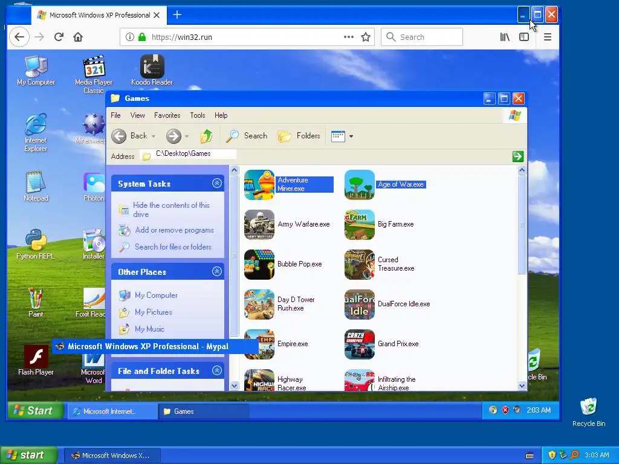The image size is (619, 464).
Task: Switch to Microsoft Internet taskbar item
Action: [112, 411]
